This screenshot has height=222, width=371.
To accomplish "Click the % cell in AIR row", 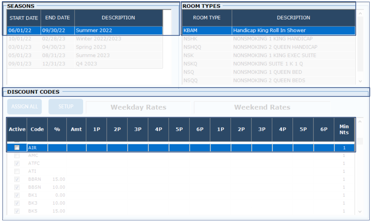I will pyautogui.click(x=57, y=148).
